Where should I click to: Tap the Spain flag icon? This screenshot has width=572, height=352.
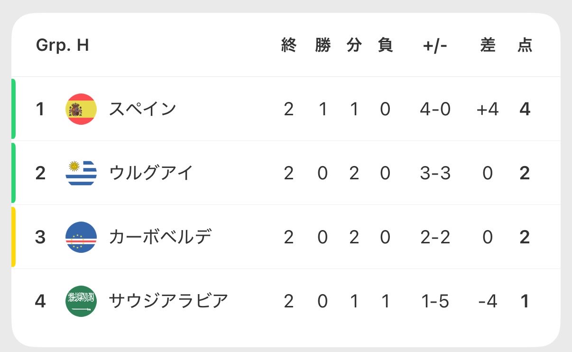81,109
